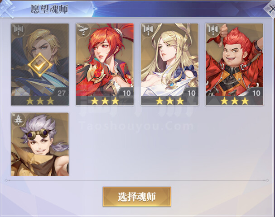Click the class icon on the blonde woman card
275x217 pixels.
tap(148, 31)
